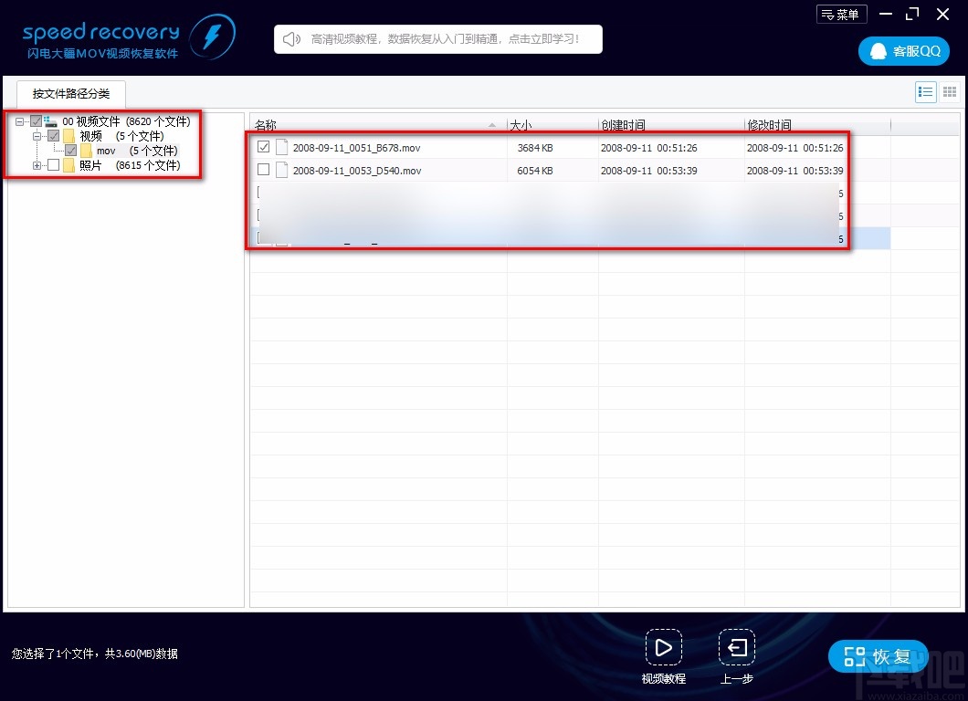Viewport: 968px width, 701px height.
Task: Select file name 2008-09-11_0053_D540.mov
Action: 357,171
